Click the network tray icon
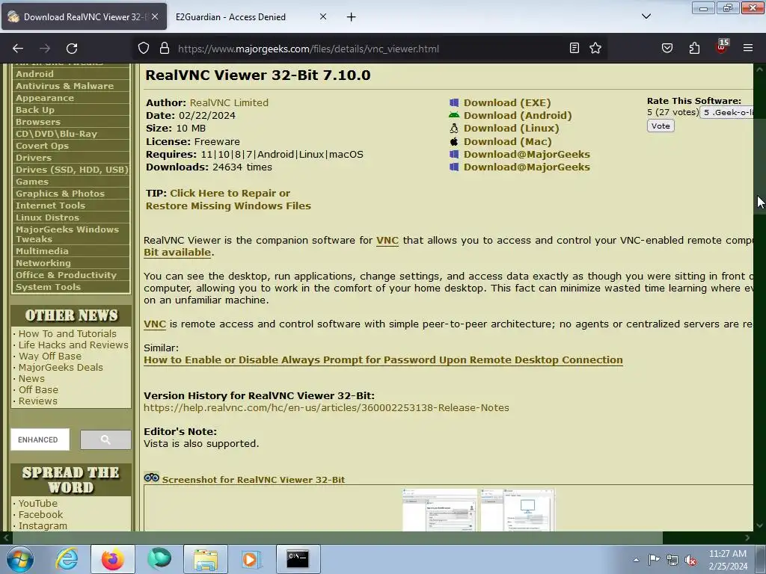 672,560
